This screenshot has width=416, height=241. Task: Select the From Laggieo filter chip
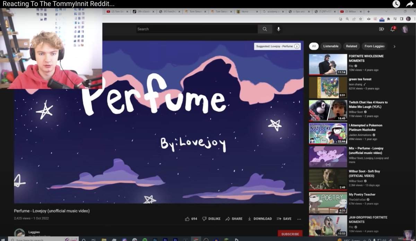(x=374, y=46)
